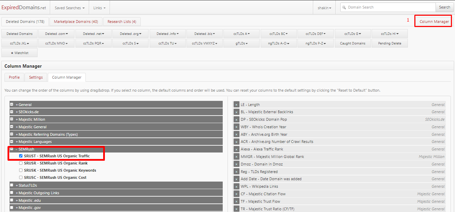Select the Column Manager sub-tab
The height and width of the screenshot is (212, 455).
[x=67, y=77]
